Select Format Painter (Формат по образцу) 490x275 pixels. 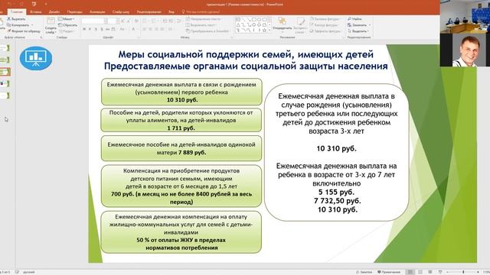point(24,31)
